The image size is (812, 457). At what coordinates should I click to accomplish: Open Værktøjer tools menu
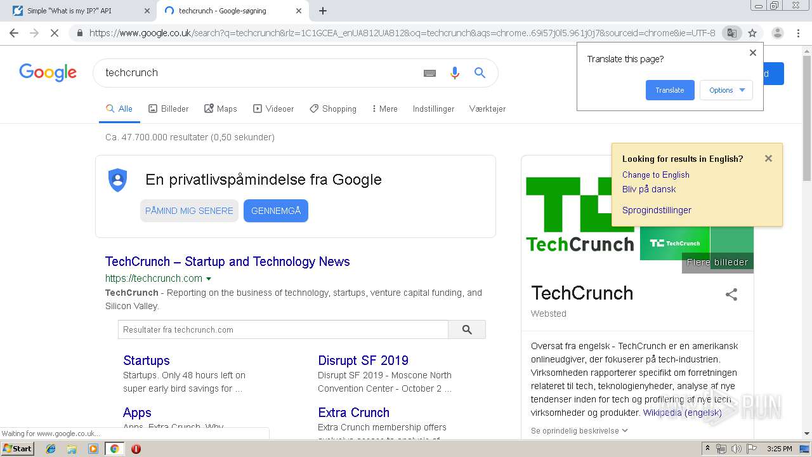click(x=487, y=109)
